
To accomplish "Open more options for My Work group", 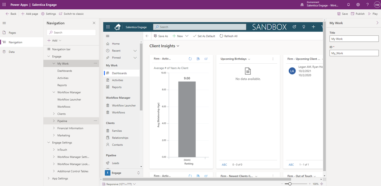I will pyautogui.click(x=95, y=64).
